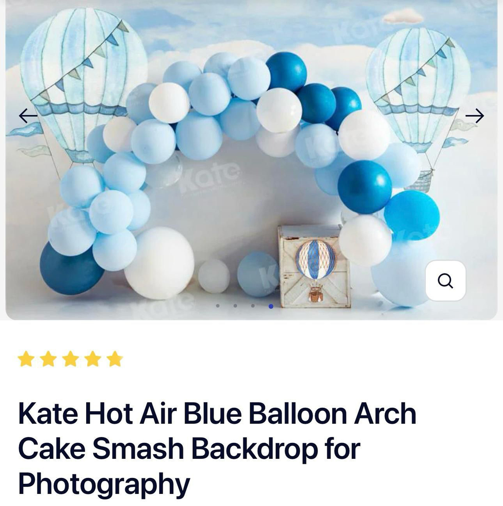Select the third yellow rating star
This screenshot has height=506, width=503.
[71, 359]
